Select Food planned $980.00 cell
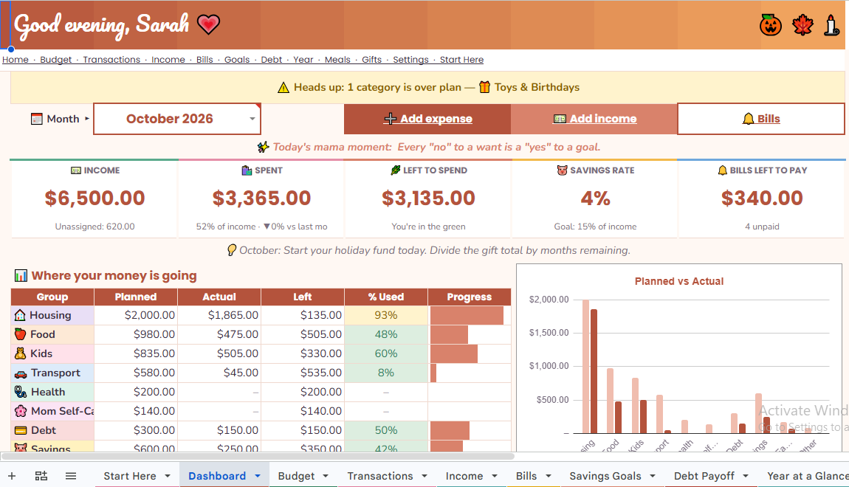 (x=136, y=334)
